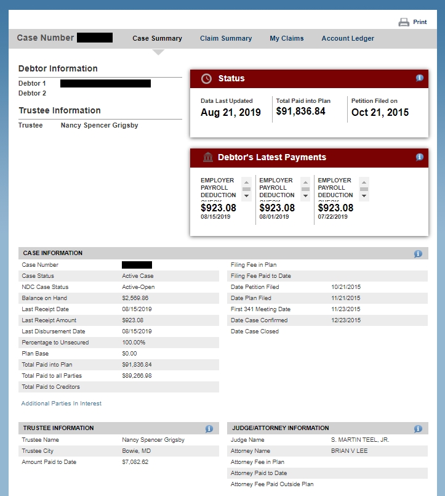Click up arrow on 08/01/2019 payment scroller
The height and width of the screenshot is (496, 445).
pyautogui.click(x=305, y=182)
